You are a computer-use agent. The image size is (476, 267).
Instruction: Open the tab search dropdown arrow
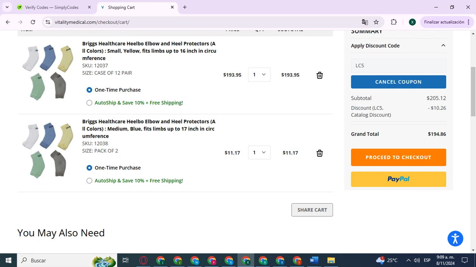(x=7, y=7)
